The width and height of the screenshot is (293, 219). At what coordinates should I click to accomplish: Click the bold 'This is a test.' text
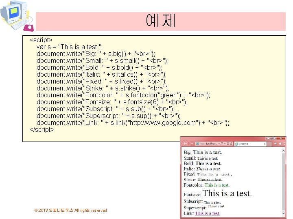[208, 163]
